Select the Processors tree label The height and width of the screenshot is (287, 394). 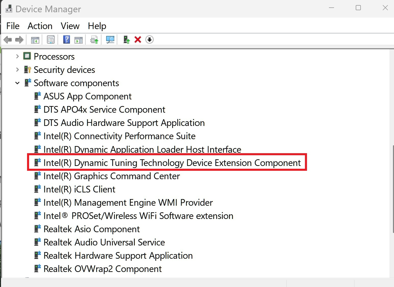tap(54, 57)
